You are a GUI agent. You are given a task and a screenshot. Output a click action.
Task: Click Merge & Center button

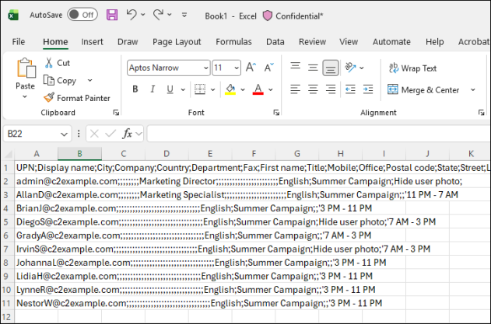(x=423, y=90)
